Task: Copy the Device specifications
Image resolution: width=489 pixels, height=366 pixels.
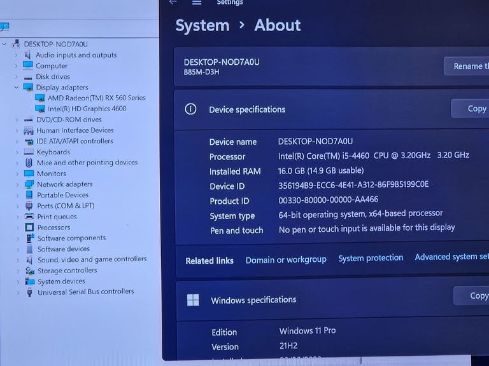Action: (470, 109)
